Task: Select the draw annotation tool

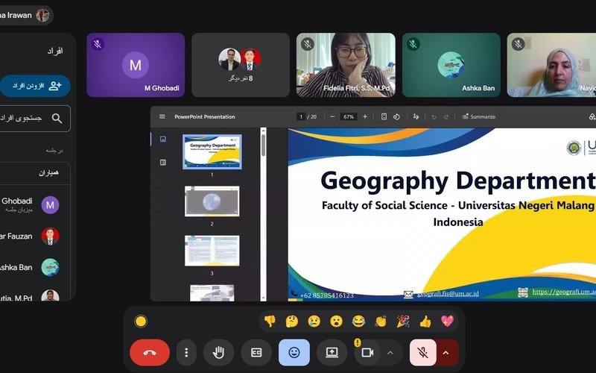Action: 416,116
